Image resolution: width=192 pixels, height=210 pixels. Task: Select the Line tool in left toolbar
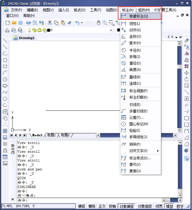pos(5,41)
